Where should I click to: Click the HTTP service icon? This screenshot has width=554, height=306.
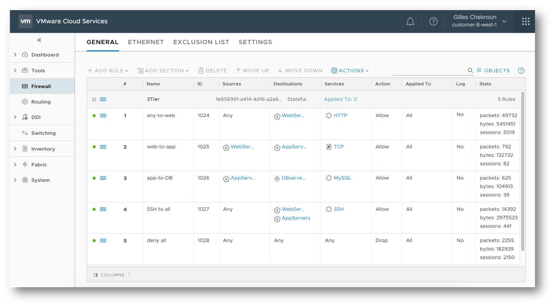(x=329, y=116)
